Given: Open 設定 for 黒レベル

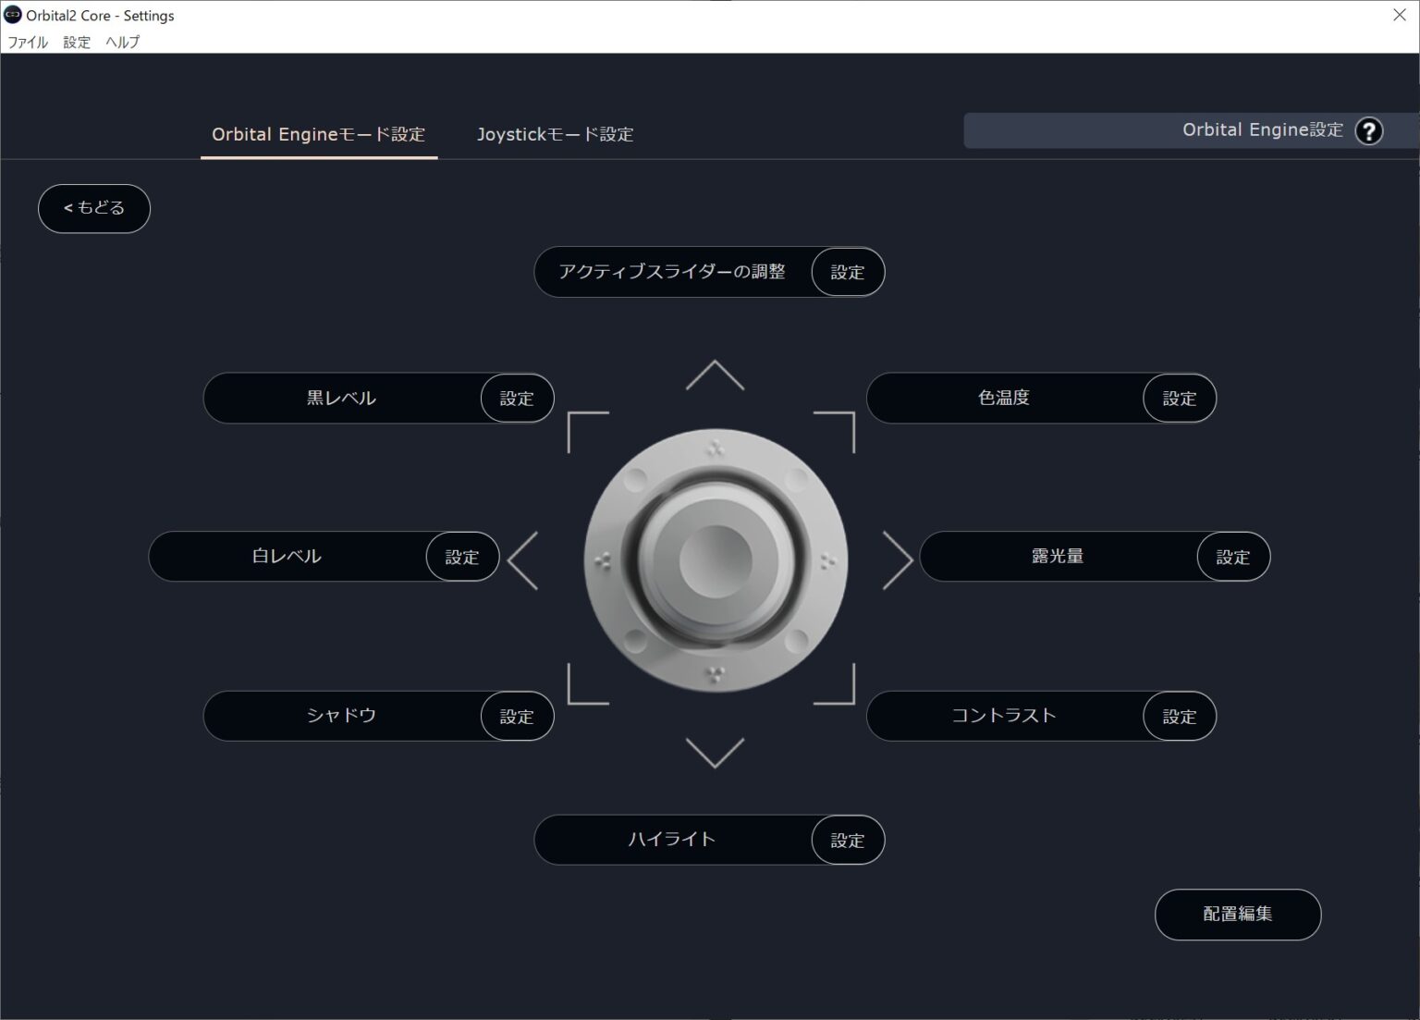Looking at the screenshot, I should (516, 398).
